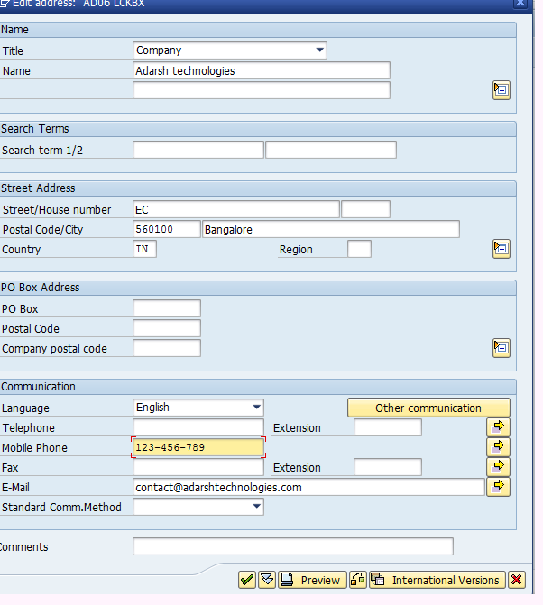Viewport: 543px width, 605px height.
Task: Click the Preview button
Action: pos(312,580)
